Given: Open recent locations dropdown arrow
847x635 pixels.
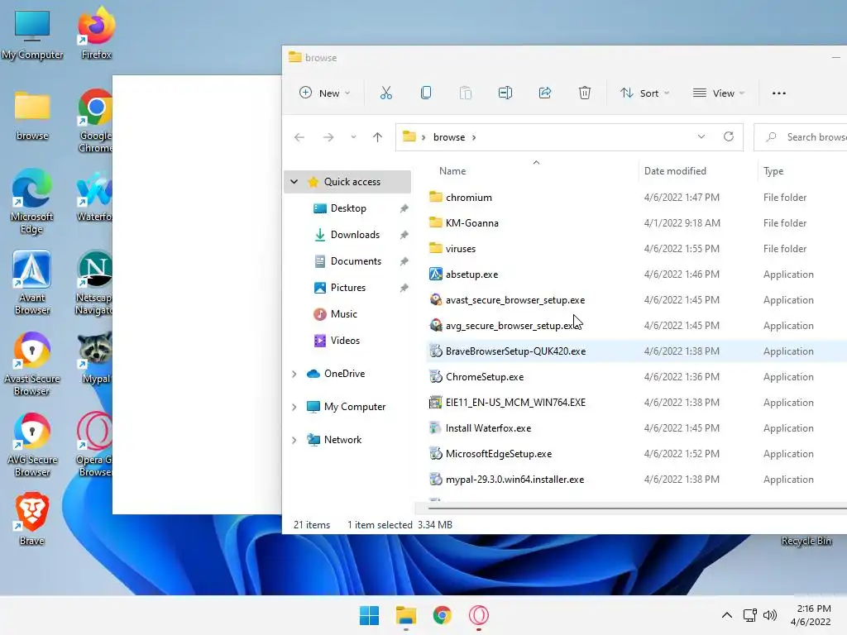Looking at the screenshot, I should coord(353,137).
